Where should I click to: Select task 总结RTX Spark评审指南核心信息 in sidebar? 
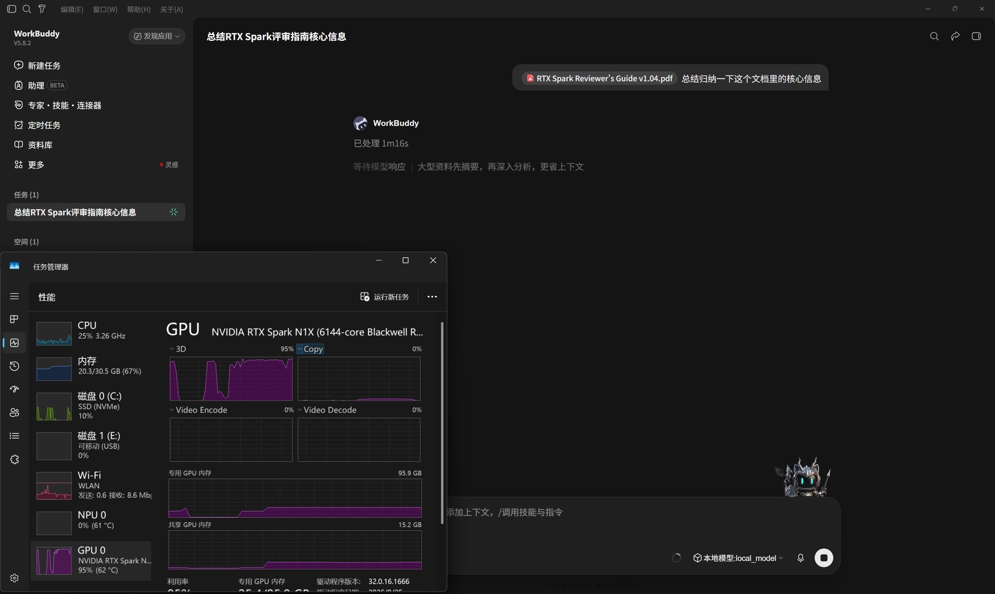[96, 212]
